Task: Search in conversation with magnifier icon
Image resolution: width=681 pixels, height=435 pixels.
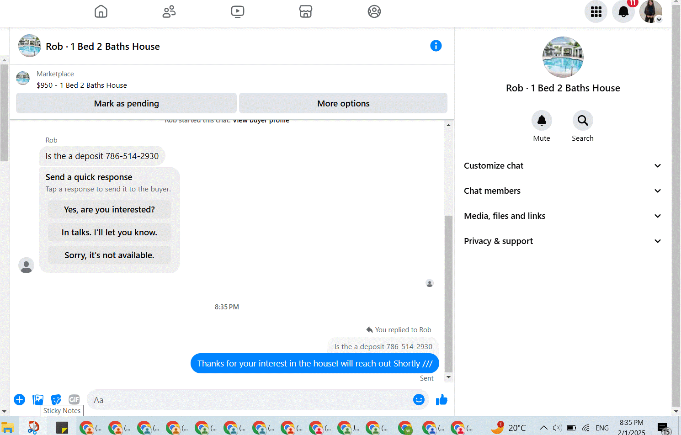Action: [x=583, y=121]
